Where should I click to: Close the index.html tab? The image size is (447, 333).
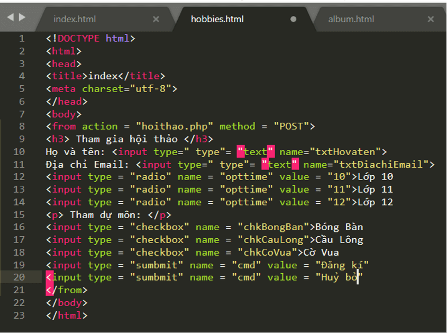(156, 19)
